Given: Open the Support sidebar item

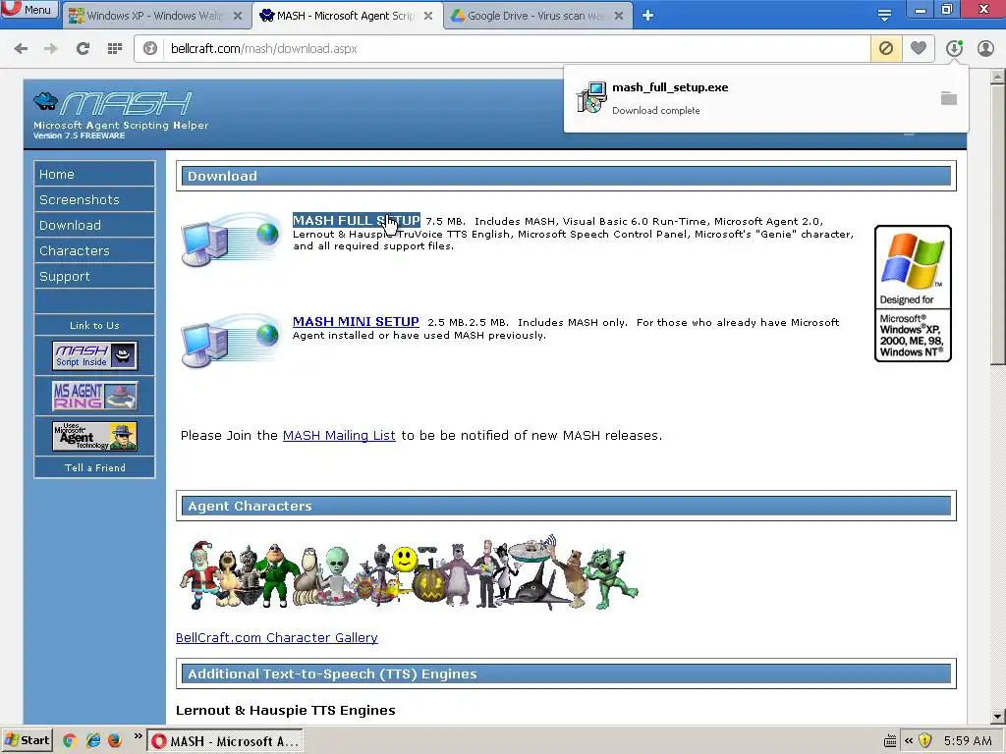Looking at the screenshot, I should pyautogui.click(x=94, y=276).
